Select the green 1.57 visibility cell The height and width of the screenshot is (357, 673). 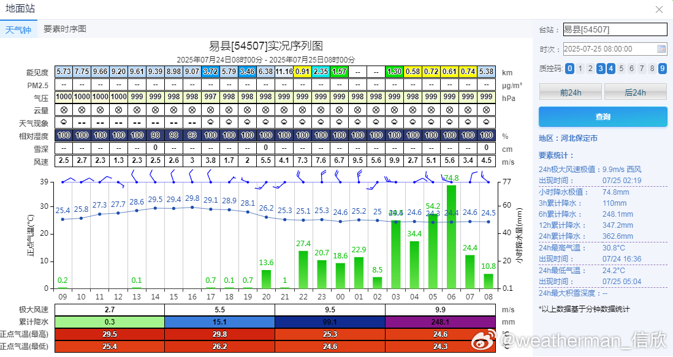339,72
